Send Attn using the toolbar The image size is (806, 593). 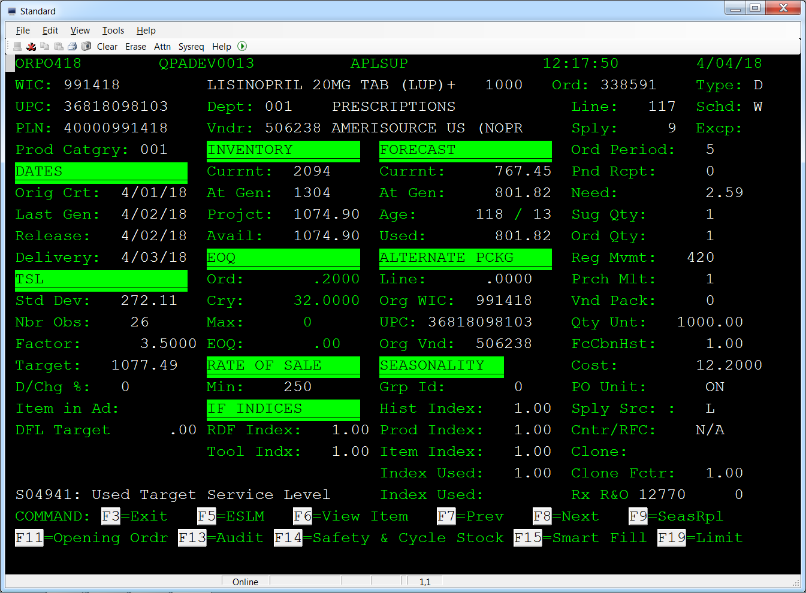[x=162, y=46]
